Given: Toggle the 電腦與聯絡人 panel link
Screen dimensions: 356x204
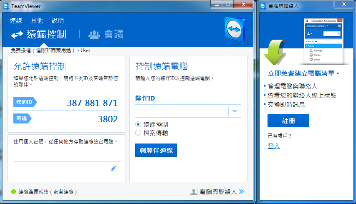Looking at the screenshot, I should pyautogui.click(x=218, y=192).
